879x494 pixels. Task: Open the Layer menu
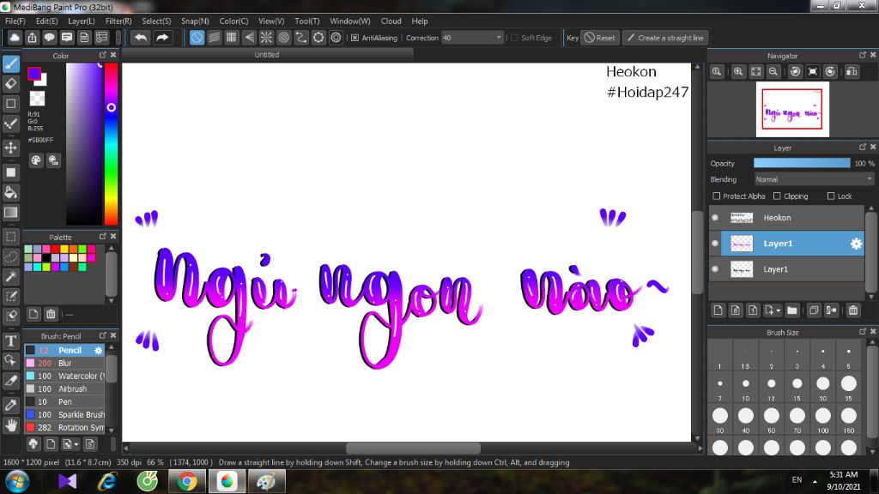[82, 21]
